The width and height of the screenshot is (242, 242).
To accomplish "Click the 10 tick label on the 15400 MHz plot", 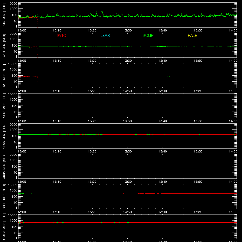I will (x=15, y=233).
